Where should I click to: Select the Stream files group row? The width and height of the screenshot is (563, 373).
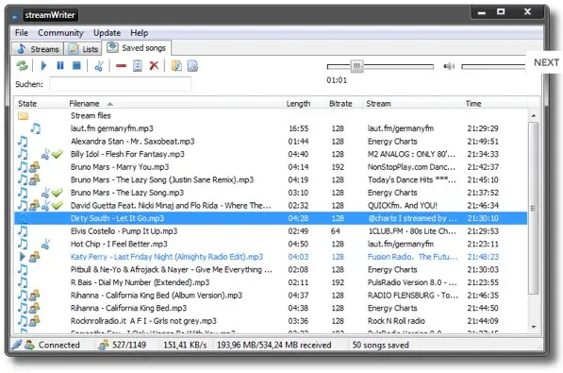(271, 116)
